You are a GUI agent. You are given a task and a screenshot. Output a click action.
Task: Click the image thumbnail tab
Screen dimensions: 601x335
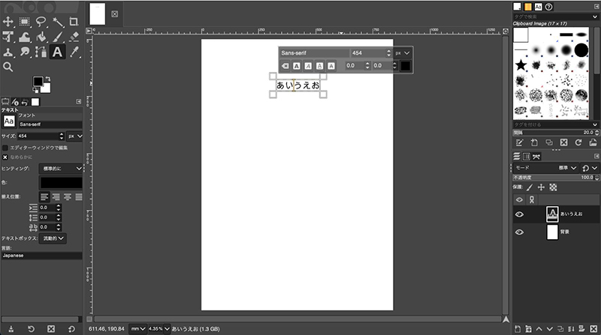(x=98, y=14)
